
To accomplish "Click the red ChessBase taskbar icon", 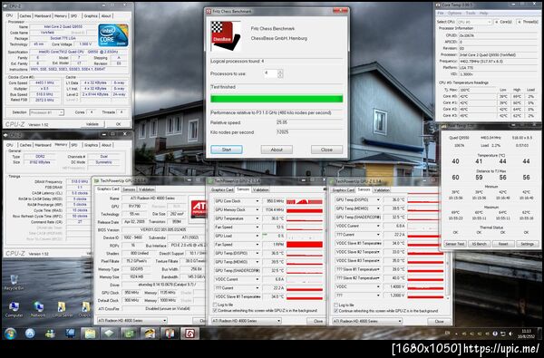I will [189, 334].
